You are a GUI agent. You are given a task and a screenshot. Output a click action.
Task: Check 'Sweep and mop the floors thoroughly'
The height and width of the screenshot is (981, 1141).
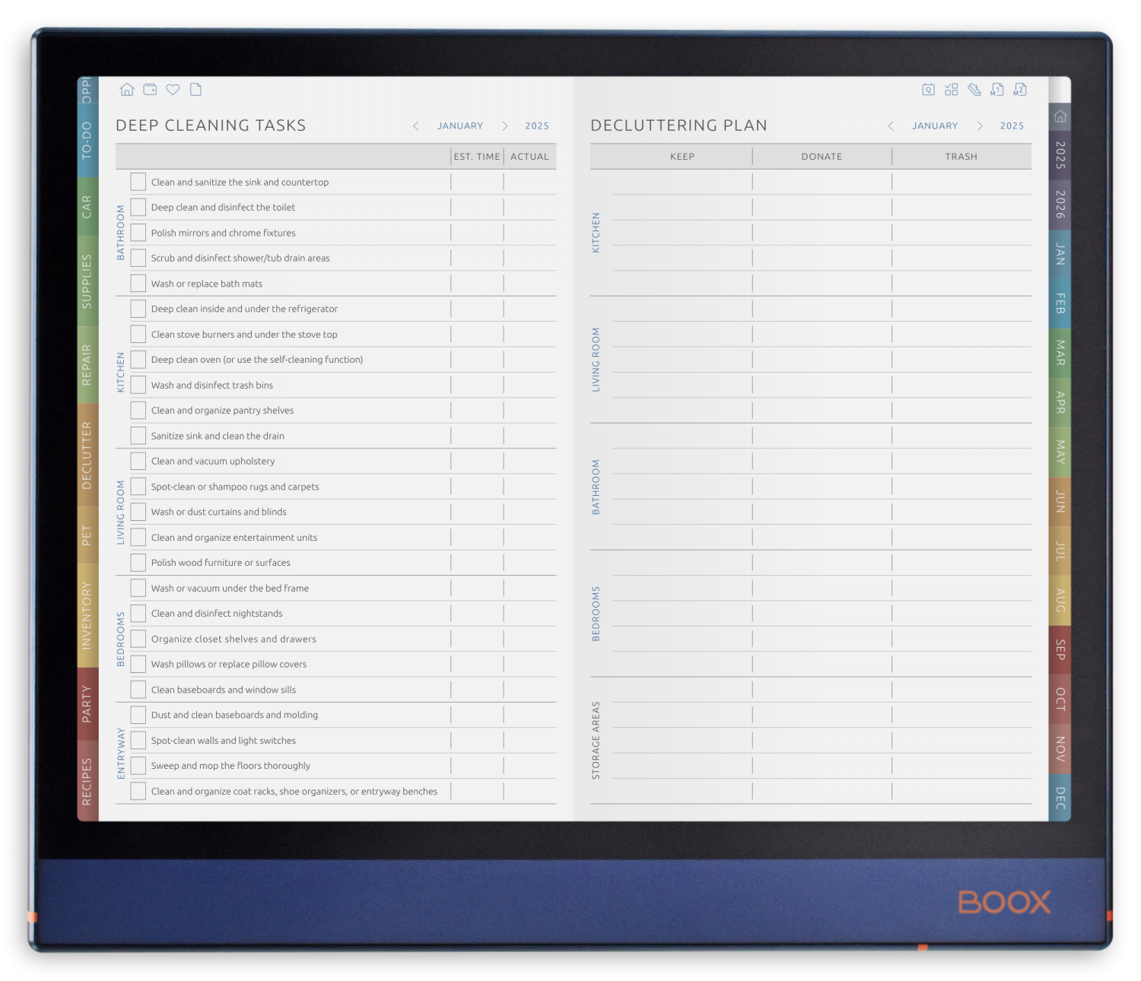pos(138,766)
